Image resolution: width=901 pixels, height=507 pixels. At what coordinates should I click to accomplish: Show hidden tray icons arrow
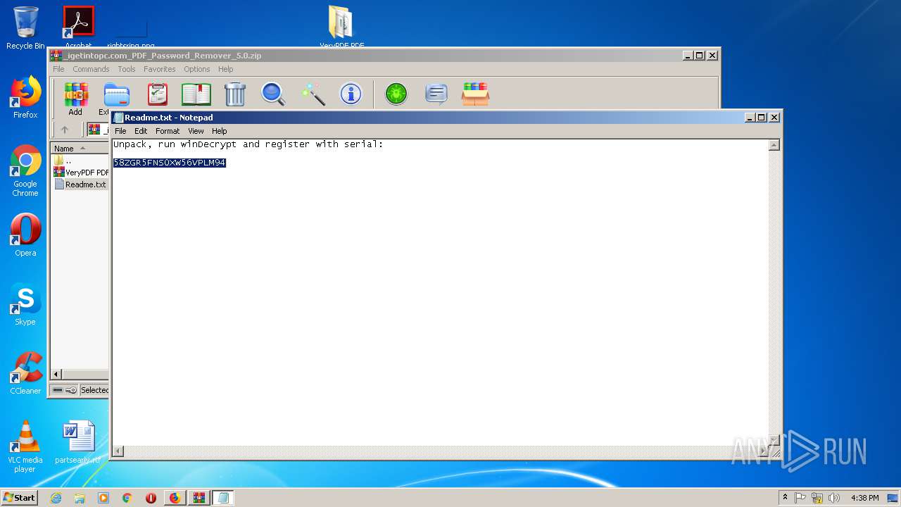click(x=785, y=498)
